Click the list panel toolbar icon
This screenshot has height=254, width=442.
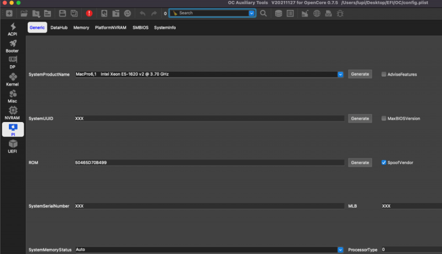pyautogui.click(x=290, y=13)
